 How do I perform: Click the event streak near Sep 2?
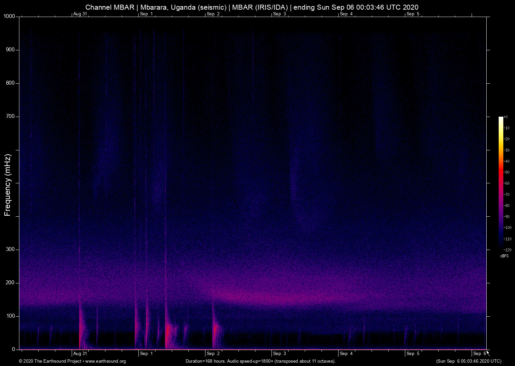coord(214,330)
